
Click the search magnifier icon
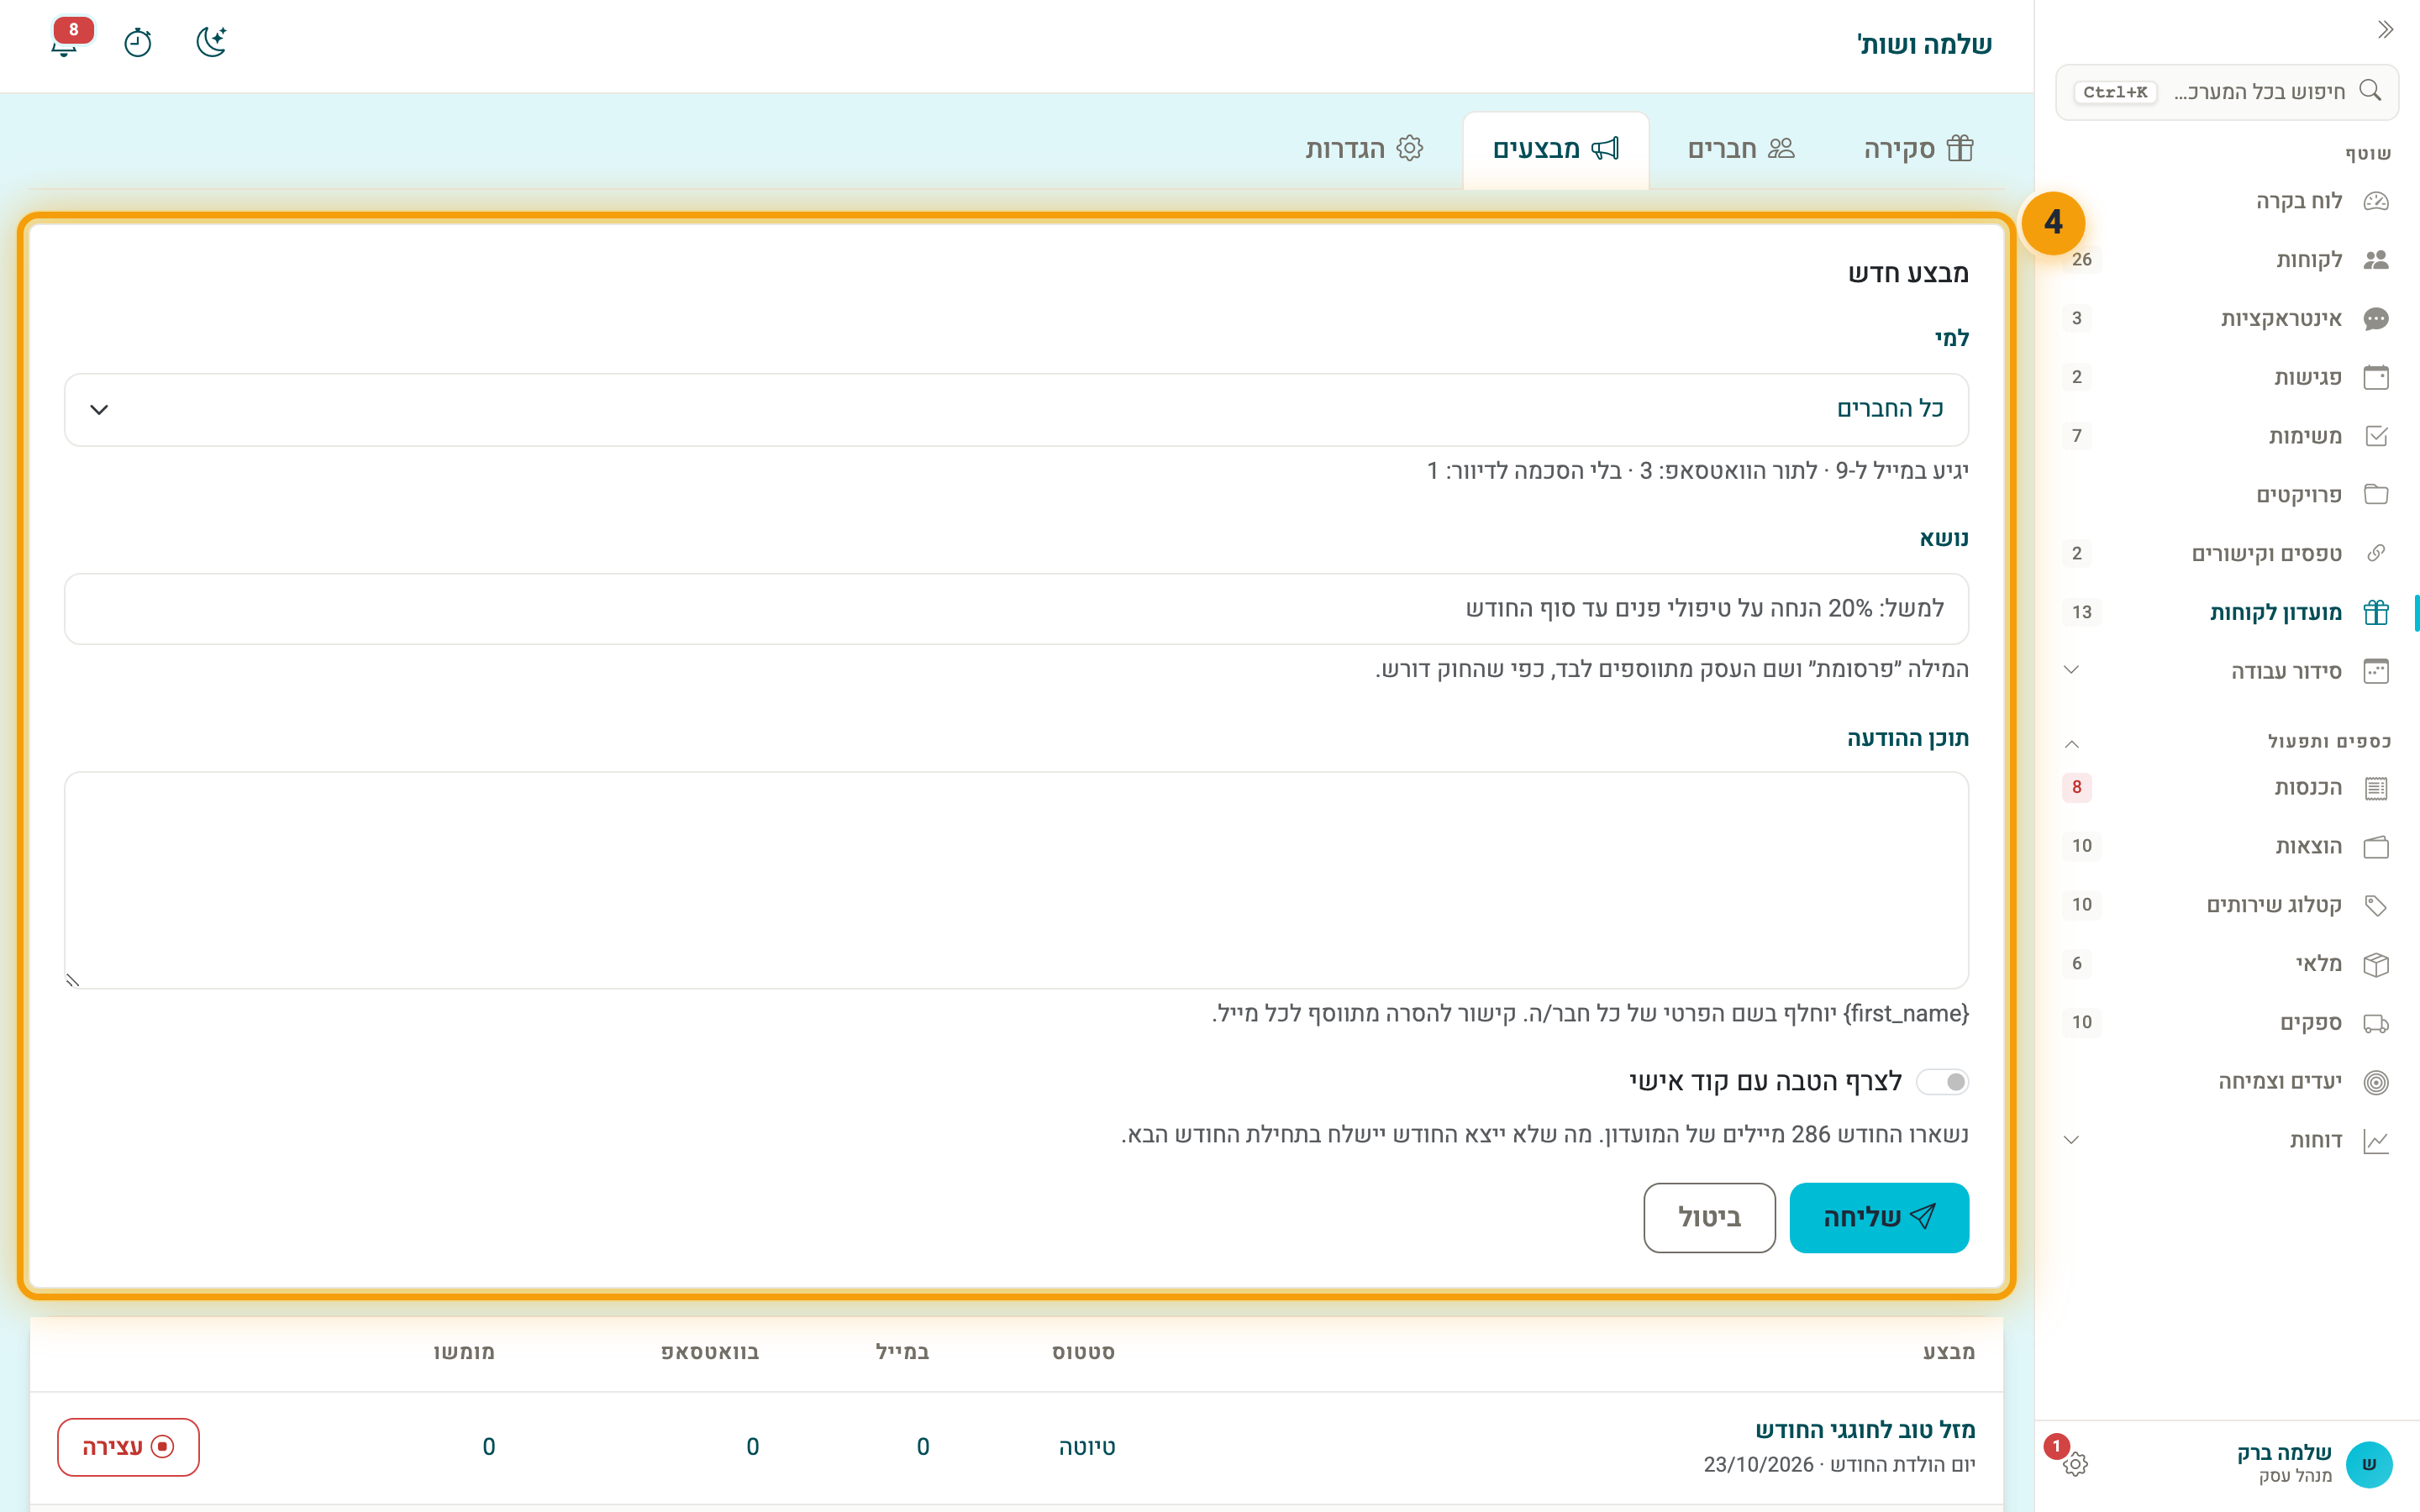[2370, 91]
